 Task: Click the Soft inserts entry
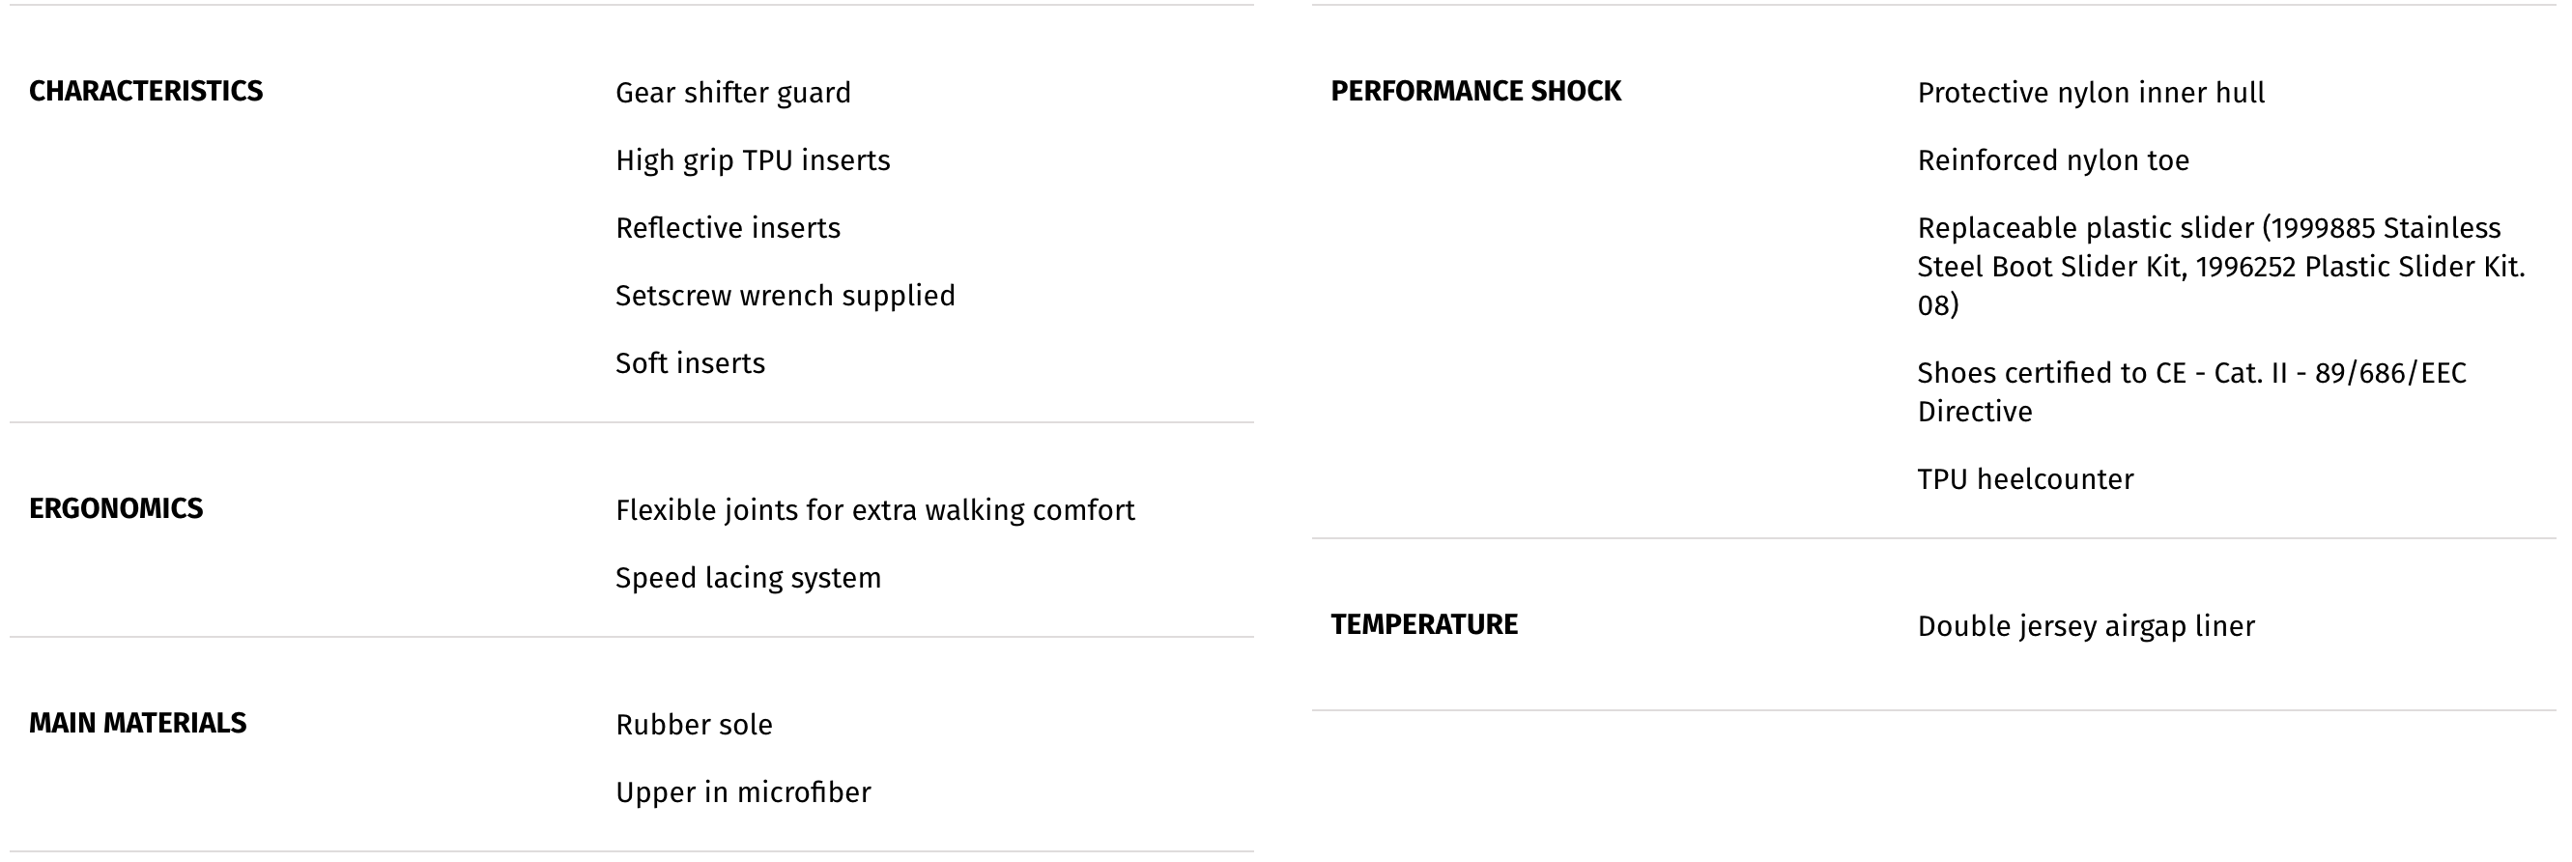coord(690,362)
